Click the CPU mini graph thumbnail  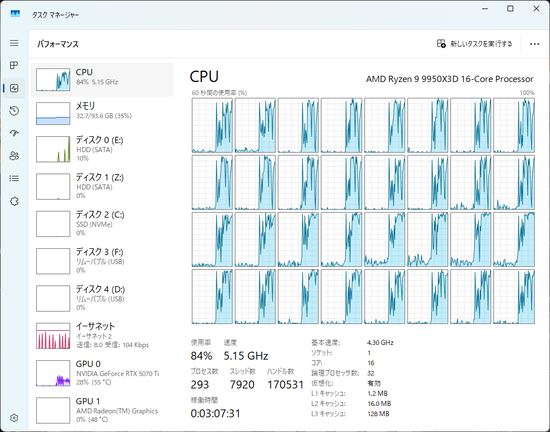coord(53,80)
